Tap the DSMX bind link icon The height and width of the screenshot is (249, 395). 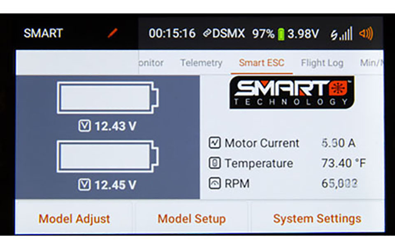pos(207,33)
